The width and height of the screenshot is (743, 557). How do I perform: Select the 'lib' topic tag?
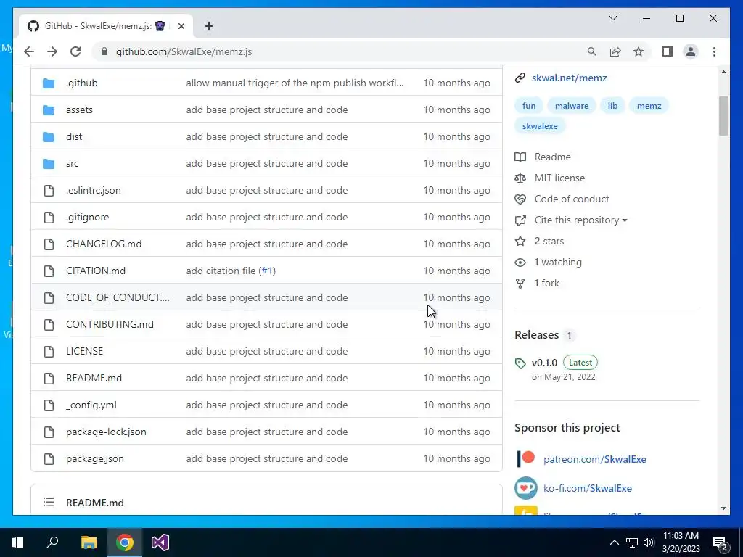coord(612,106)
